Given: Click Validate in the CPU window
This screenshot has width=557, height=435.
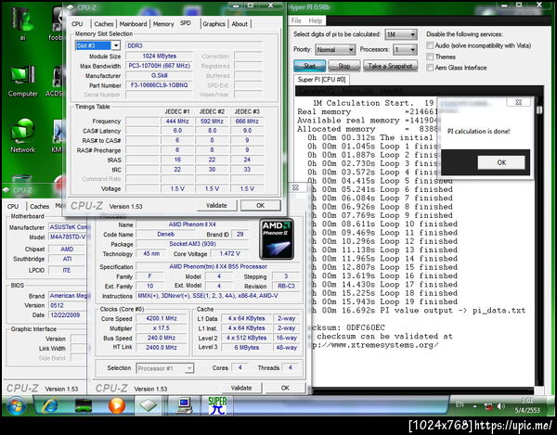Looking at the screenshot, I should pos(241,389).
